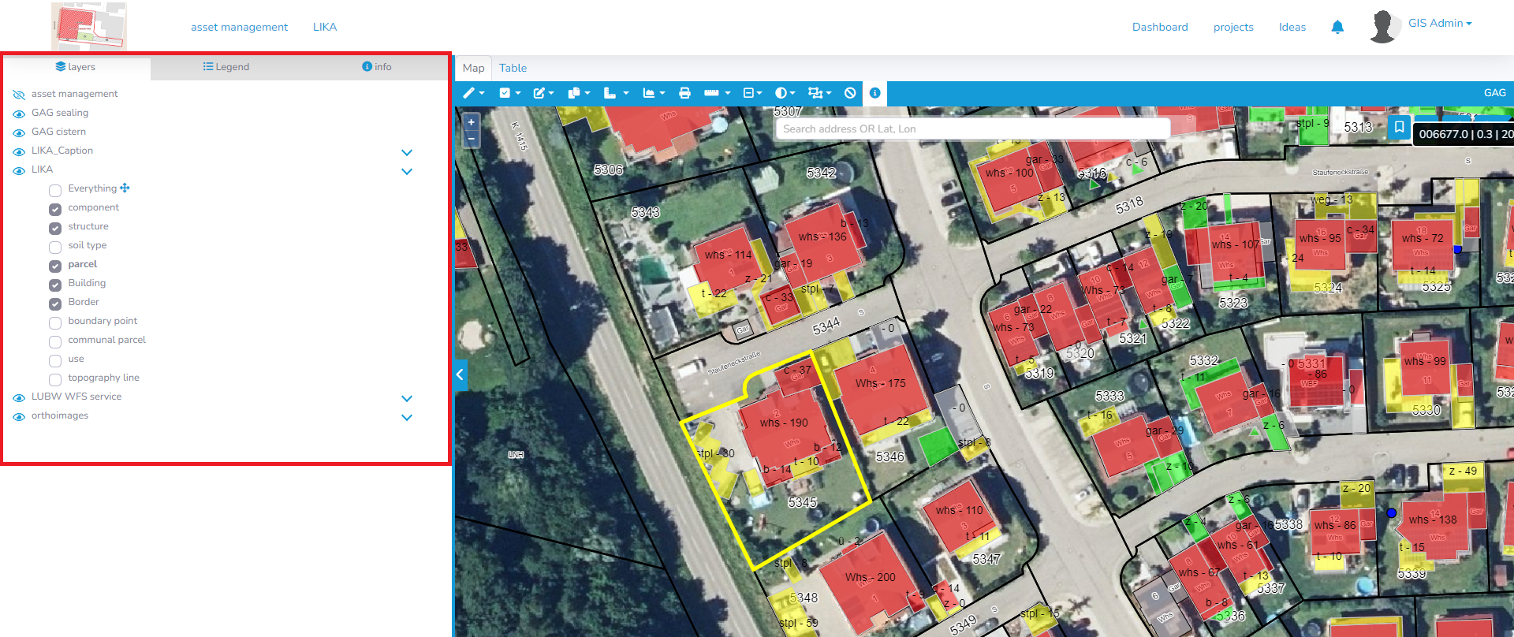
Task: Expand the orthoimages layer chevron
Action: point(407,417)
